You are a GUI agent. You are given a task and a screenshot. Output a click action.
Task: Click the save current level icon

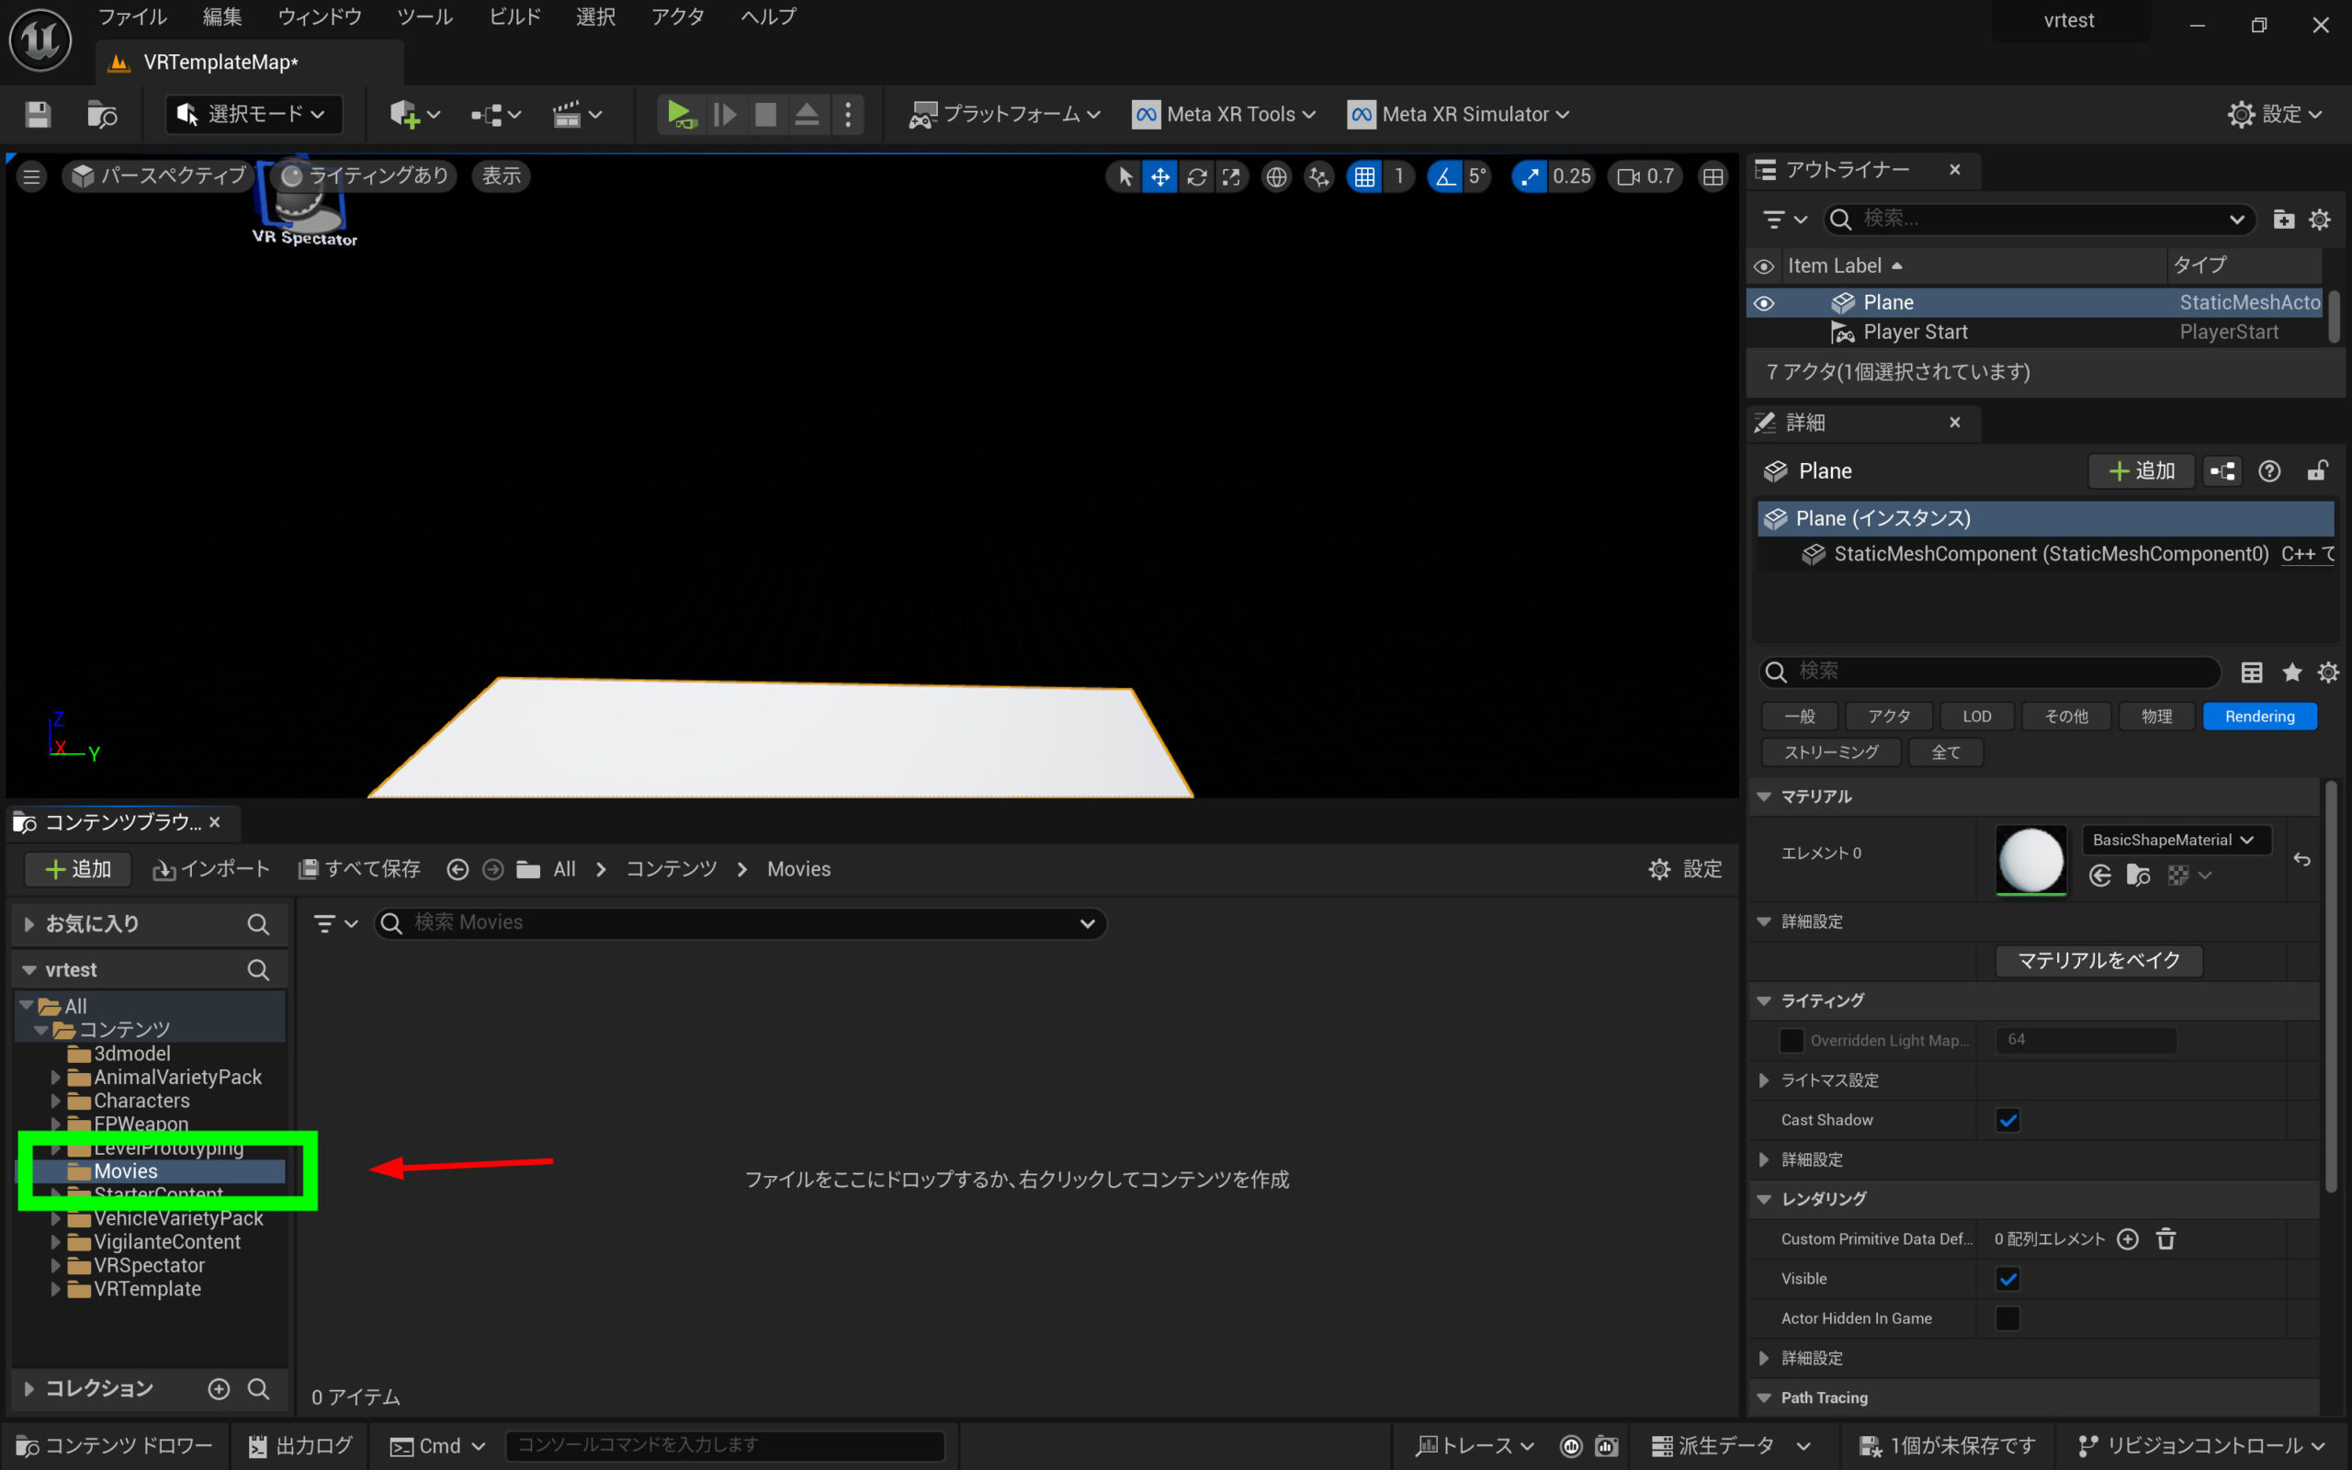tap(38, 115)
